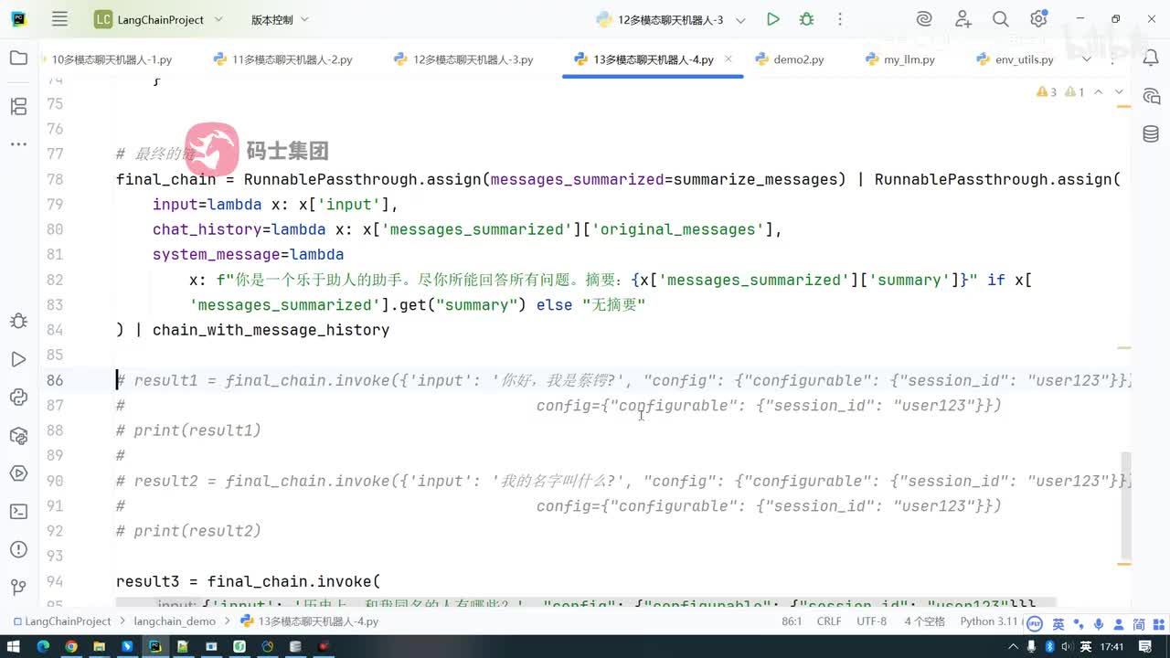Open the Services tool window
Image resolution: width=1170 pixels, height=658 pixels.
click(x=18, y=473)
